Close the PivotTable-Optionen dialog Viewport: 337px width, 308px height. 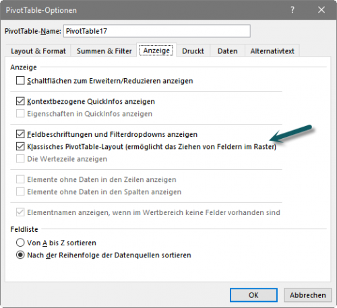(x=321, y=10)
